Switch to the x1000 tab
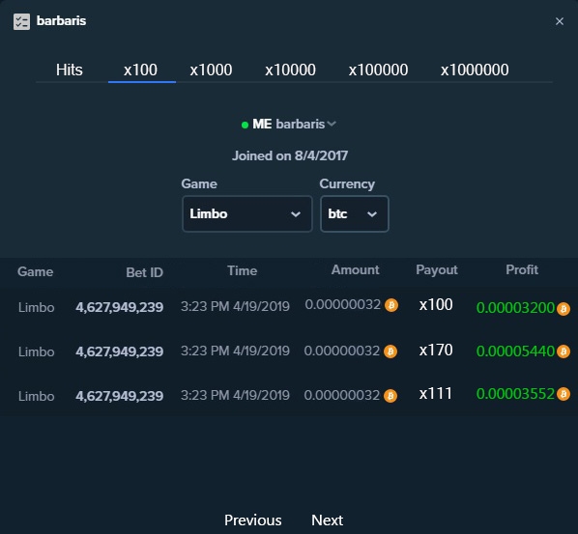The image size is (578, 534). click(211, 70)
